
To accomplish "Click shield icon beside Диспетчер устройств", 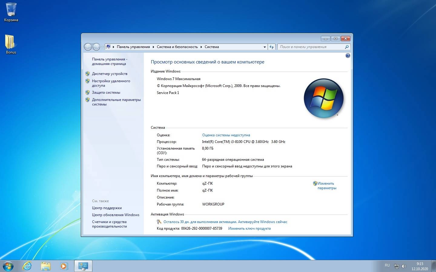I will (x=88, y=73).
